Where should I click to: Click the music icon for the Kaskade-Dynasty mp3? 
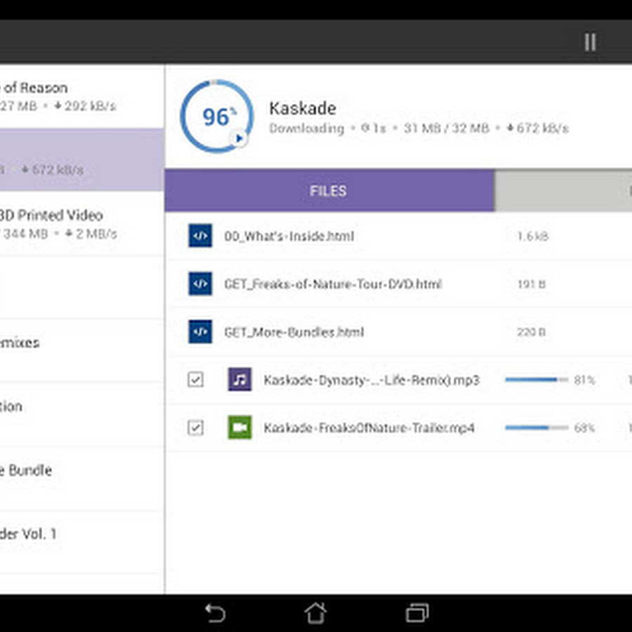point(240,379)
